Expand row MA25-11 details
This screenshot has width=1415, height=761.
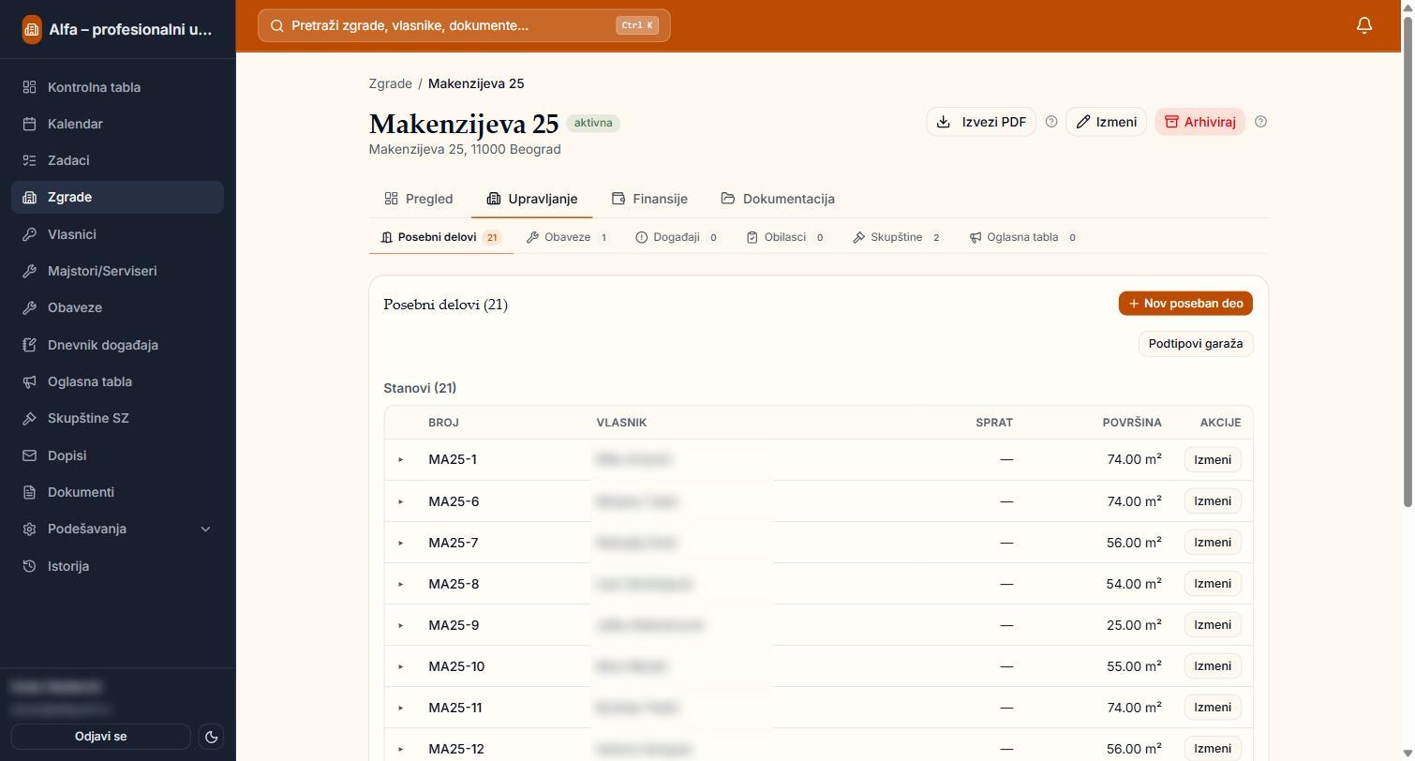401,708
